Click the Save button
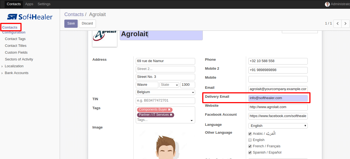 click(71, 23)
